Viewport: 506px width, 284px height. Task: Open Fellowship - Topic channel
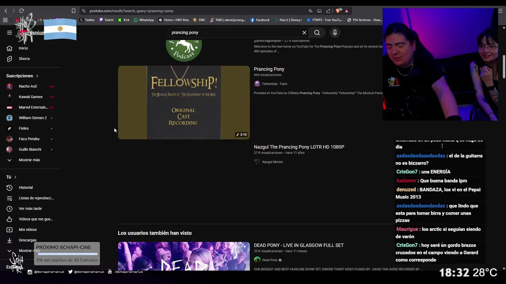275,84
